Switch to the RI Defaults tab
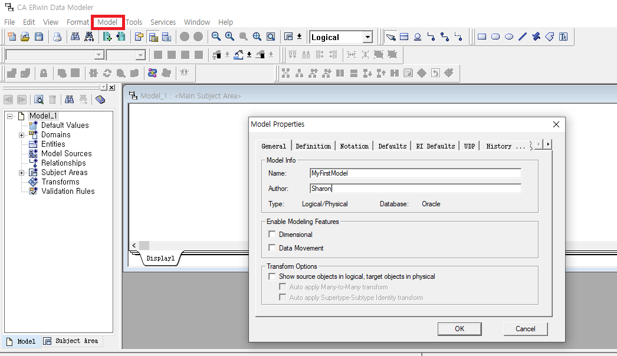 coord(435,146)
